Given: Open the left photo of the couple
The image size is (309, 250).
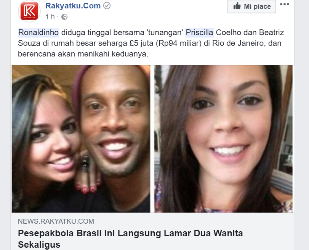Looking at the screenshot, I should [x=81, y=139].
